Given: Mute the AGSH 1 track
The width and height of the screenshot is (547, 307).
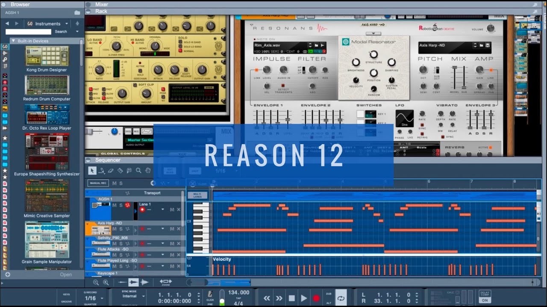Looking at the screenshot, I should point(114,205).
